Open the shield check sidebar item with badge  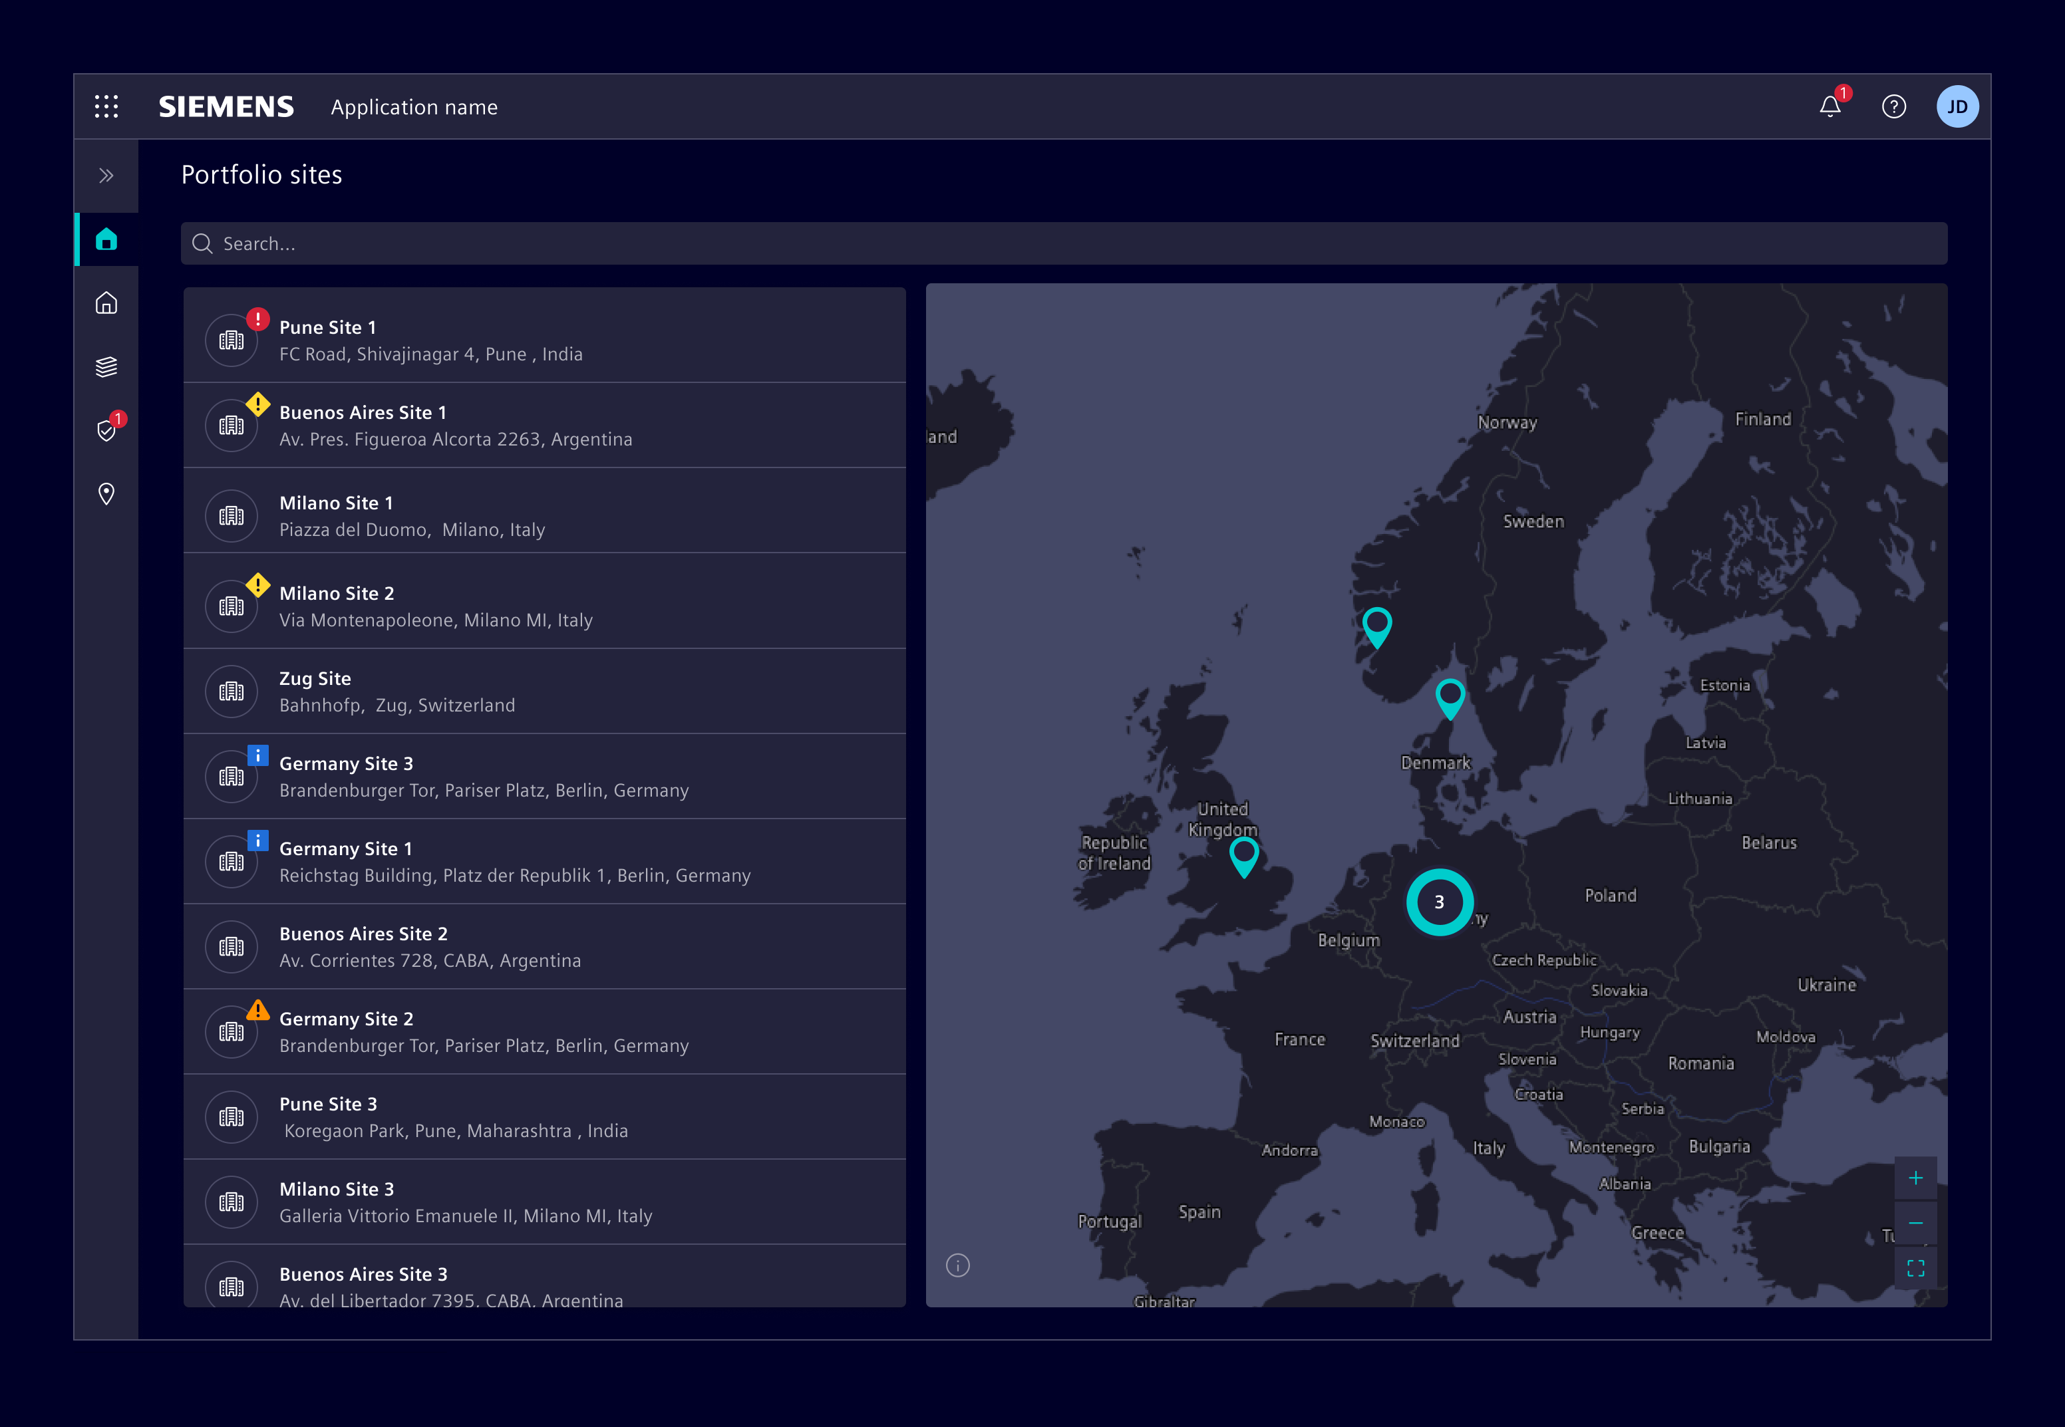click(106, 431)
